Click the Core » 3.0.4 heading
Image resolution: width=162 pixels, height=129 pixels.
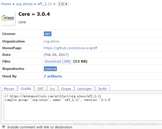click(x=34, y=14)
